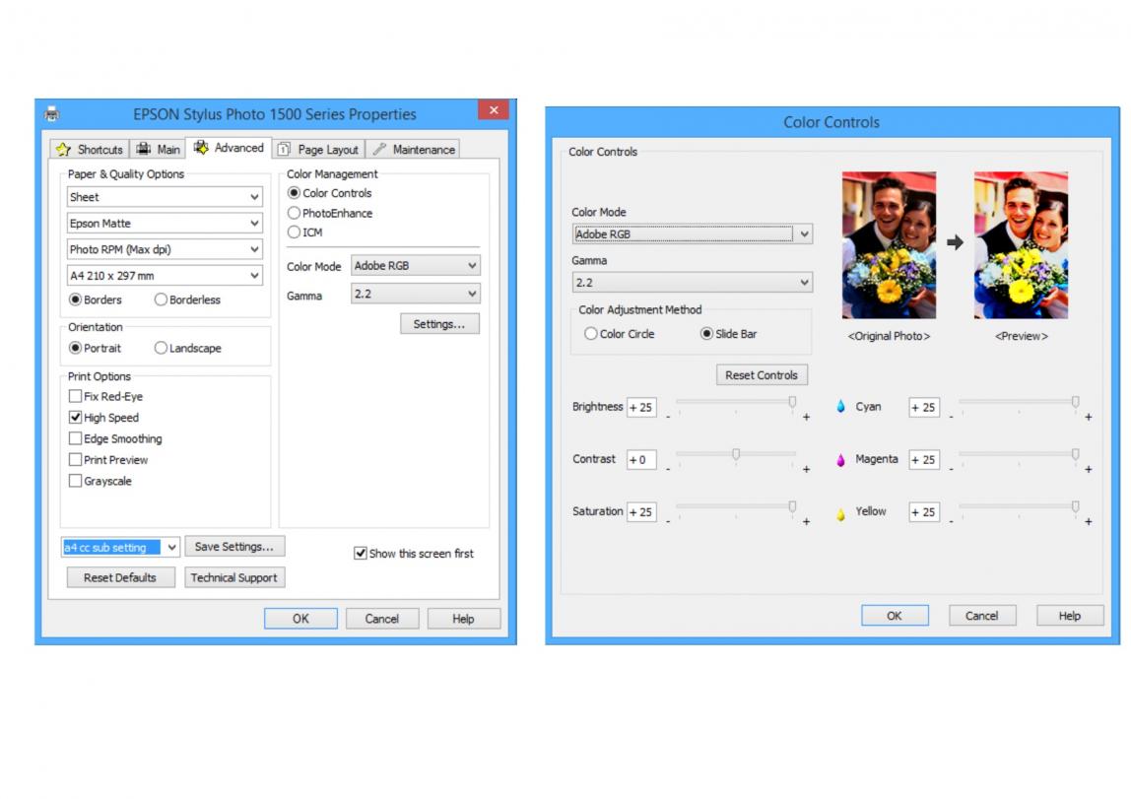Open Color Mode dropdown in Properties window
This screenshot has width=1131, height=799.
point(416,265)
